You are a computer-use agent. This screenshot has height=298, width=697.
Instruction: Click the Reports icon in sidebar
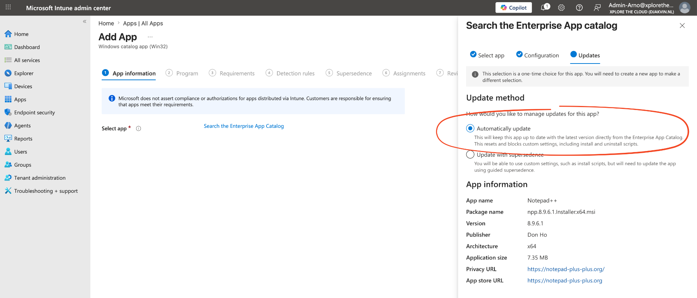[x=8, y=138]
